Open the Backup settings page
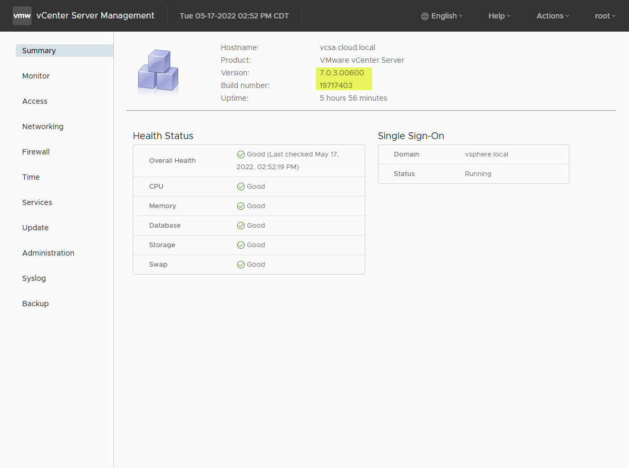The image size is (629, 468). pos(35,304)
